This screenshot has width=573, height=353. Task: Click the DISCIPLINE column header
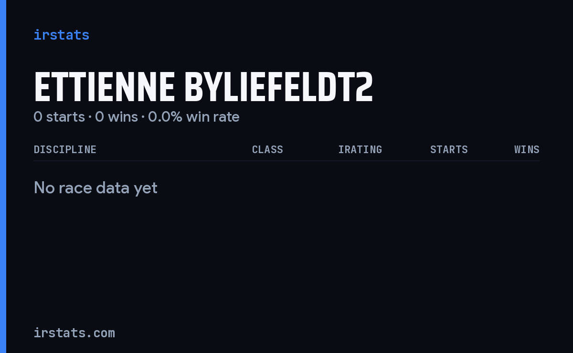pos(65,149)
